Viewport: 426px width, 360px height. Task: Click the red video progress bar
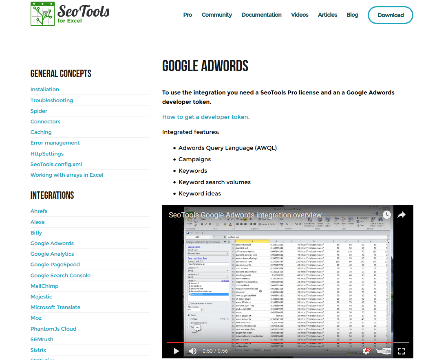point(288,342)
